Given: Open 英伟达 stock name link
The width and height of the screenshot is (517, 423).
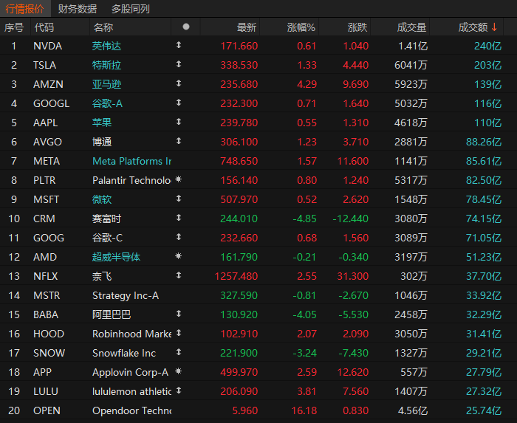Looking at the screenshot, I should (x=106, y=46).
